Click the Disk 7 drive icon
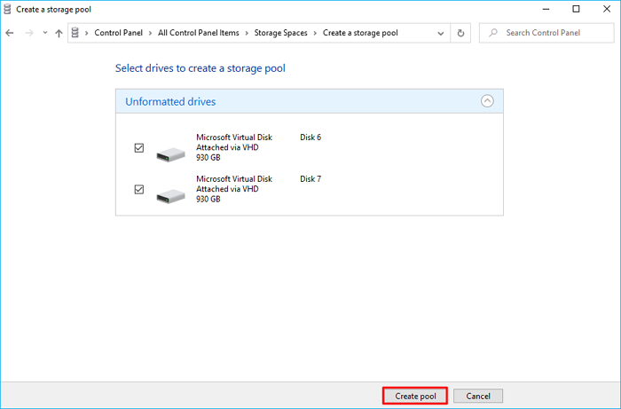This screenshot has width=621, height=409. coord(169,193)
